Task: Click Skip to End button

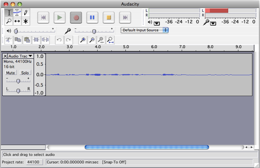Action: [x=125, y=17]
